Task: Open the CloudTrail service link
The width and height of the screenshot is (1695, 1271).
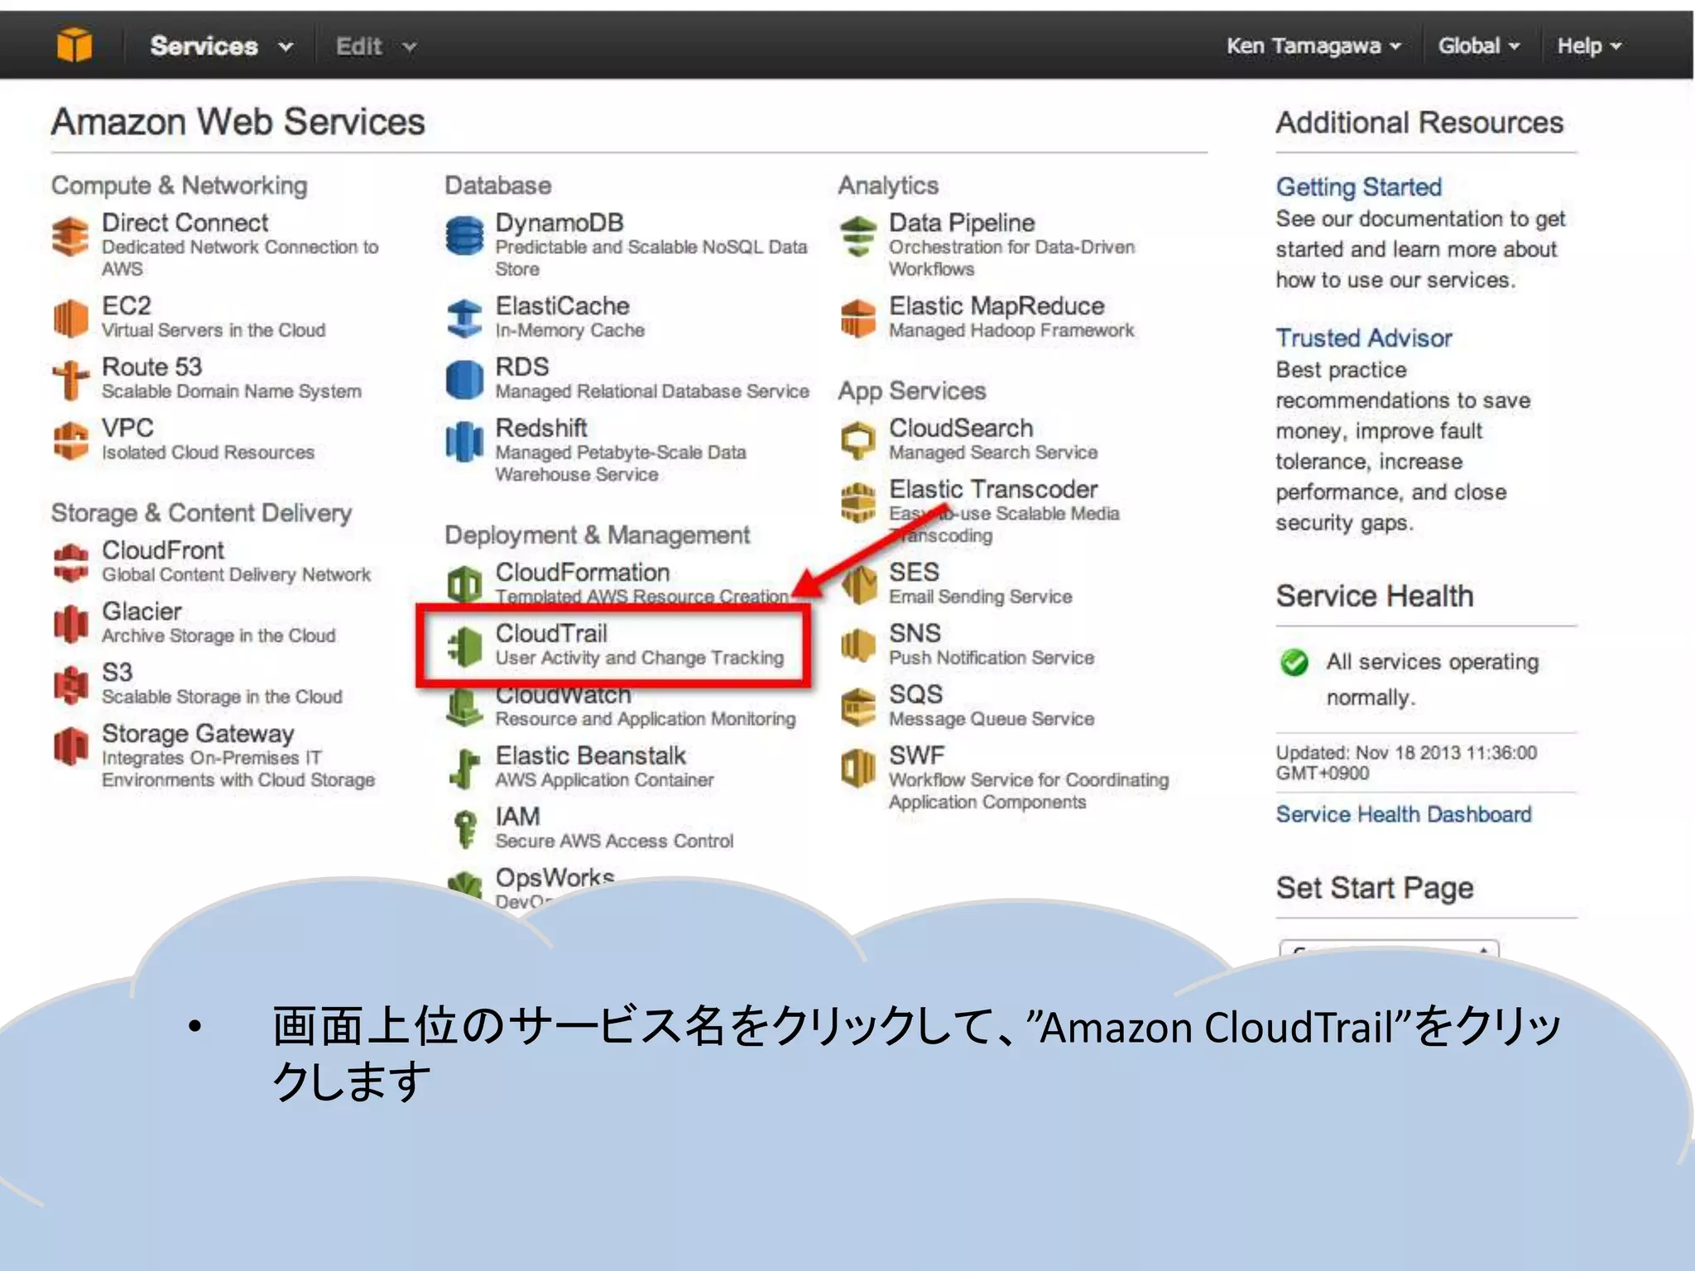Action: pyautogui.click(x=551, y=633)
